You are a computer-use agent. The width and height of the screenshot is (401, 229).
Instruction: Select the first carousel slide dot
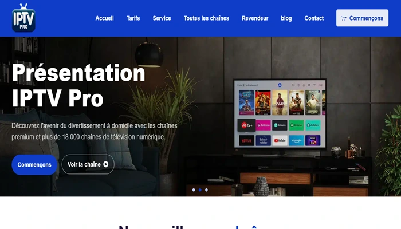click(194, 189)
